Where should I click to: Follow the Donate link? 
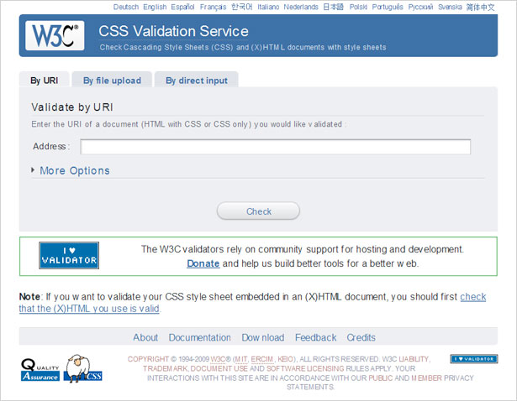pyautogui.click(x=203, y=263)
